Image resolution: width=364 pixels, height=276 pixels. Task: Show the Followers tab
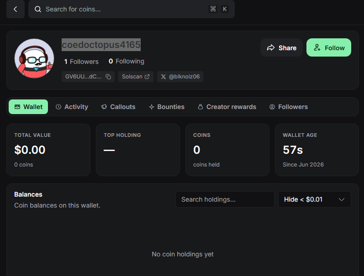point(289,107)
